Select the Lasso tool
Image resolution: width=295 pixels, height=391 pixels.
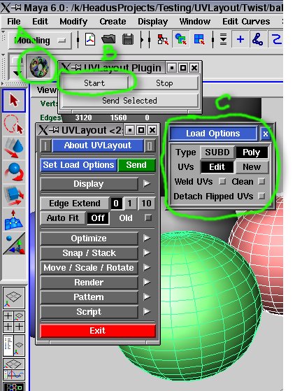(14, 124)
